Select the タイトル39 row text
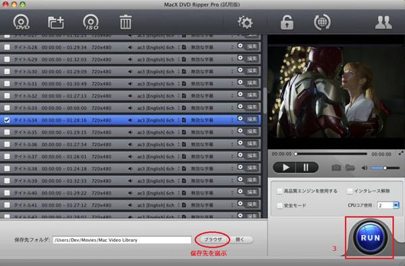This screenshot has width=405, height=266. tap(25, 180)
